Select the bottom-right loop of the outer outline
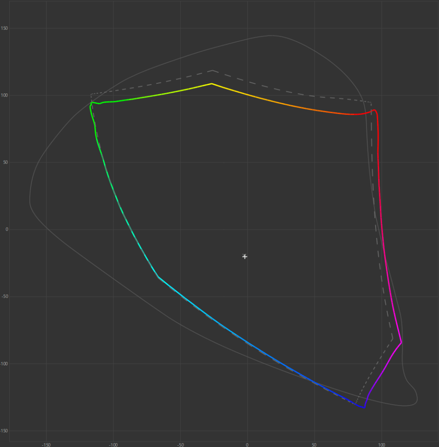Screen dimensions: 439x447 coord(414,398)
